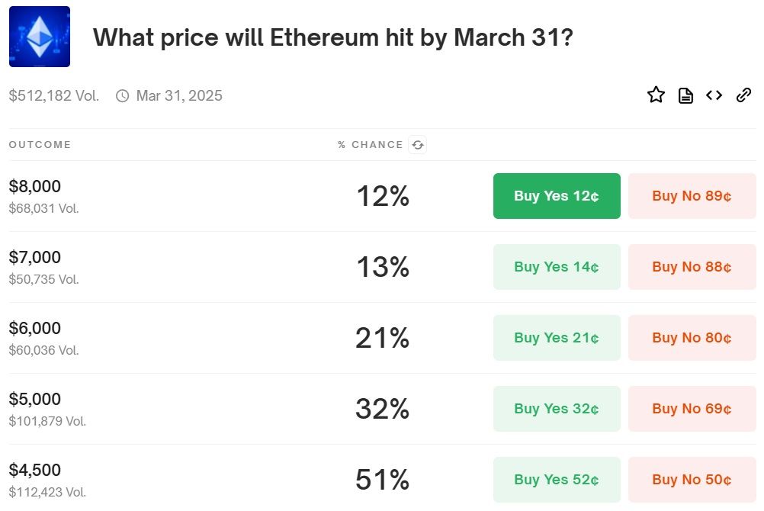Copy the market link icon
Image resolution: width=764 pixels, height=511 pixels.
coord(743,95)
